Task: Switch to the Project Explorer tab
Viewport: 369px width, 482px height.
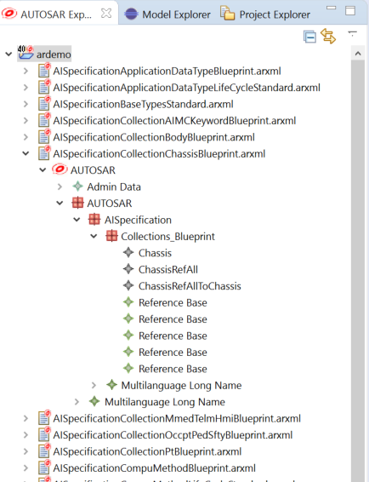Action: 265,14
